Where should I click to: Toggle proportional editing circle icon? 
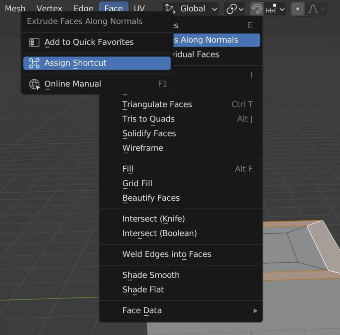[x=297, y=9]
